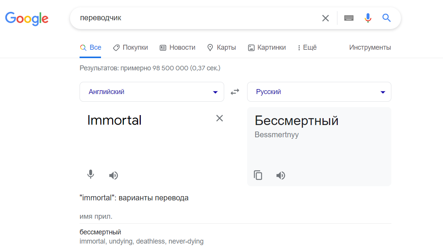Listen to English source pronunciation
Viewport: 443px width, 247px height.
pos(113,175)
